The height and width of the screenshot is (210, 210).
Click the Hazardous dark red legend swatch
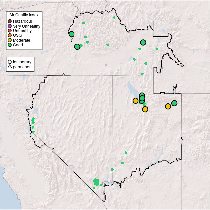[x=10, y=21]
